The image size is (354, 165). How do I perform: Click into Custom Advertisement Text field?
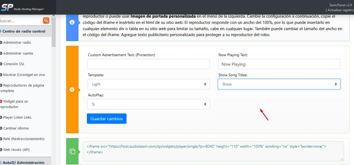pos(148,64)
